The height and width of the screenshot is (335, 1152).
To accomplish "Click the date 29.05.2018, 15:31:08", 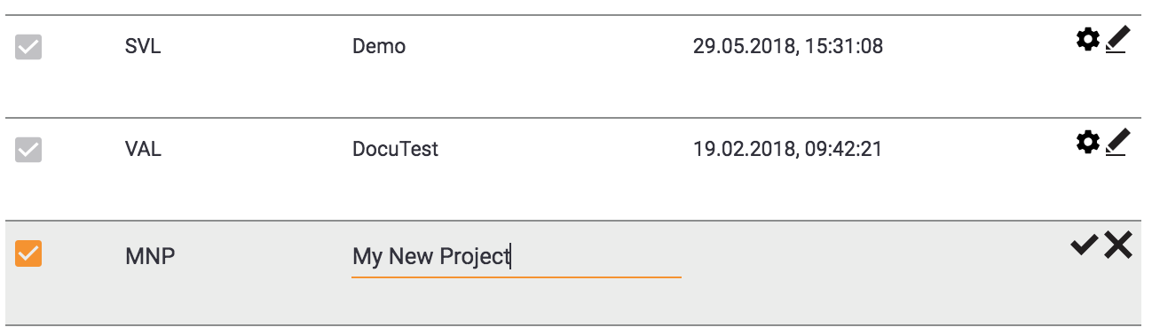I will [x=787, y=47].
